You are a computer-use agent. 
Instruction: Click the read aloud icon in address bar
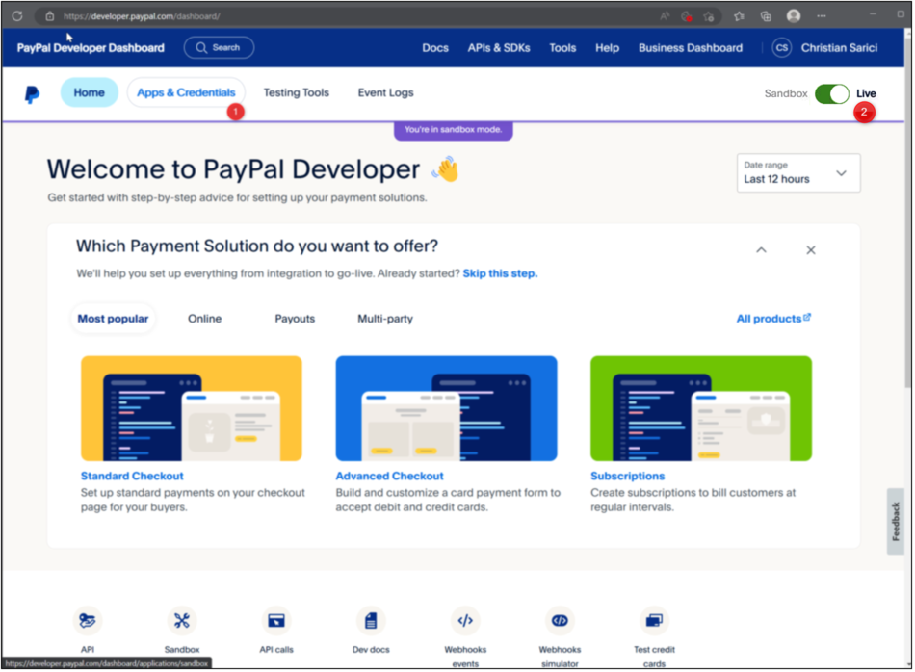click(666, 16)
